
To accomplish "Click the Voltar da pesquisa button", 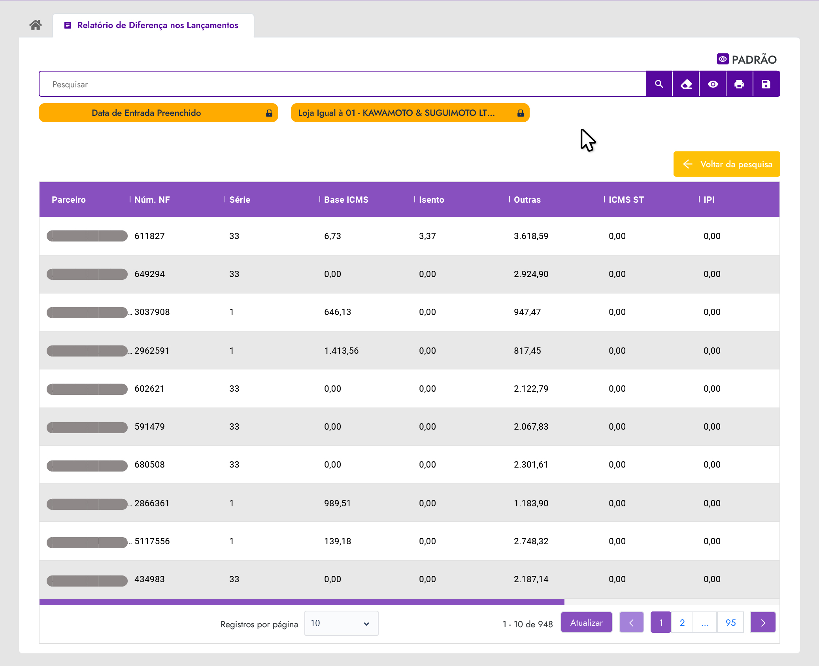I will click(727, 164).
